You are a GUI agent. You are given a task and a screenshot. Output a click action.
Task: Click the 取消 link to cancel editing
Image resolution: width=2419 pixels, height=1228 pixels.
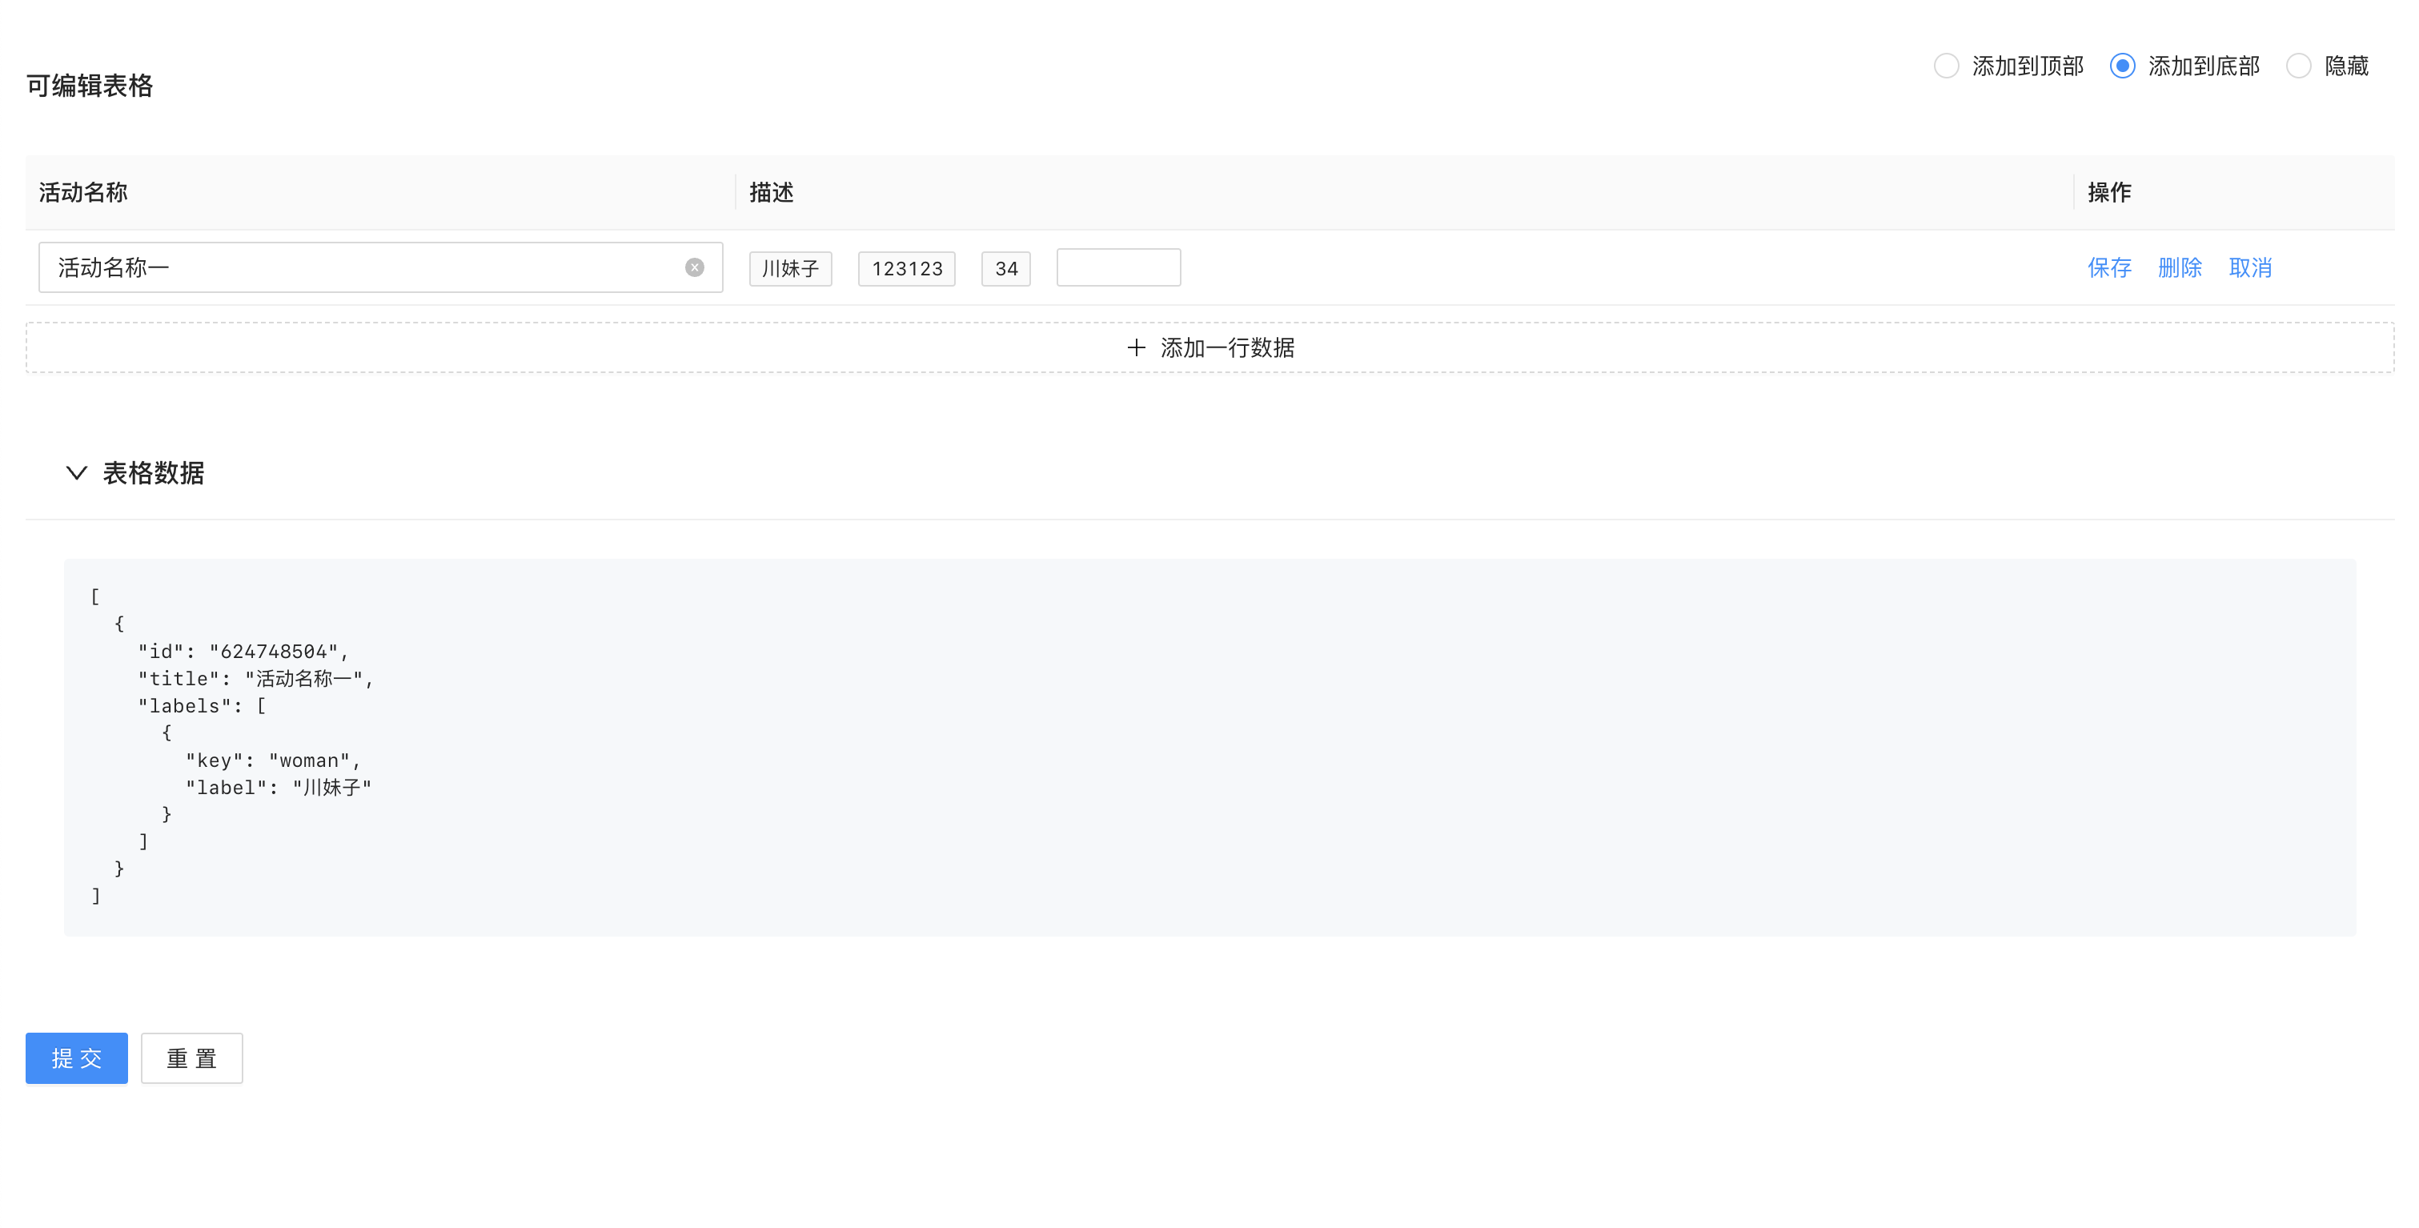tap(2250, 267)
